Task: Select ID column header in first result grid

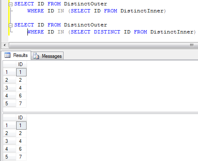Action: [x=21, y=64]
